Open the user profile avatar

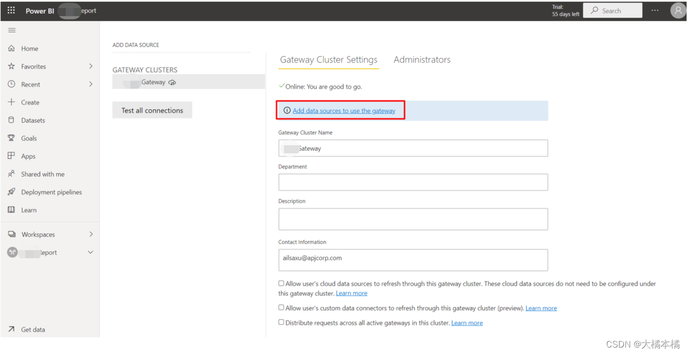pyautogui.click(x=678, y=11)
